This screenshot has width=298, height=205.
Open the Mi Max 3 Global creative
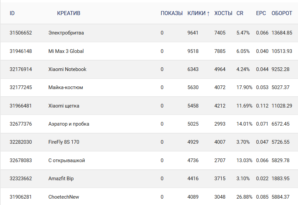point(66,51)
